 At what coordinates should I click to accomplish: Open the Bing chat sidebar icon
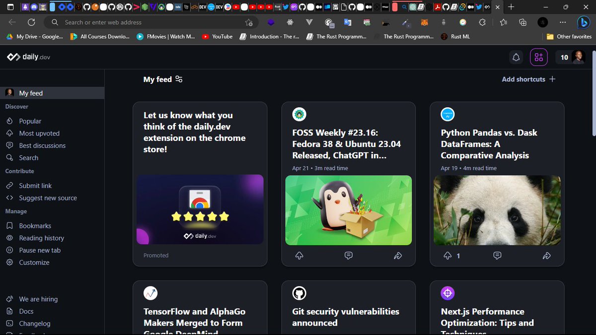(x=583, y=22)
